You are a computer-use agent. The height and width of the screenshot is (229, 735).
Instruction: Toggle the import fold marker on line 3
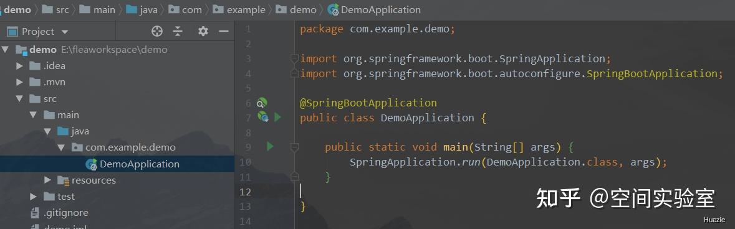[294, 58]
